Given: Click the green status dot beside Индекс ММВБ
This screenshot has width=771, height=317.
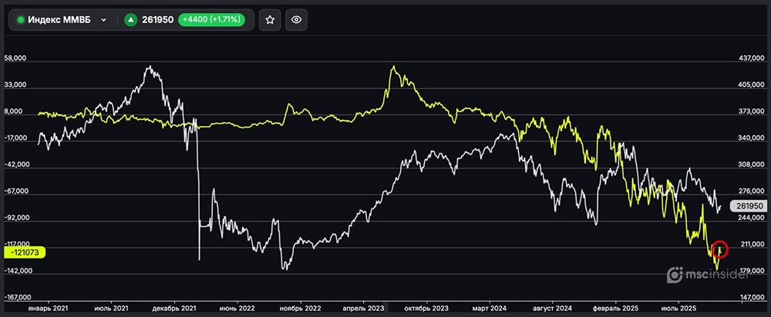Looking at the screenshot, I should point(21,20).
